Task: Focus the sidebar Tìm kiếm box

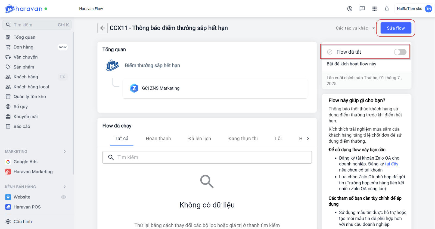Action: 37,25
